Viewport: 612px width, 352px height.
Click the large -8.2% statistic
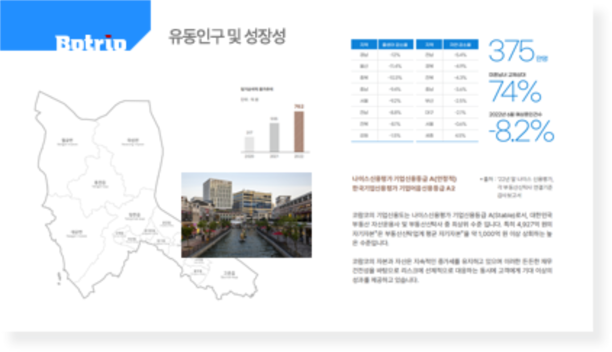click(521, 131)
